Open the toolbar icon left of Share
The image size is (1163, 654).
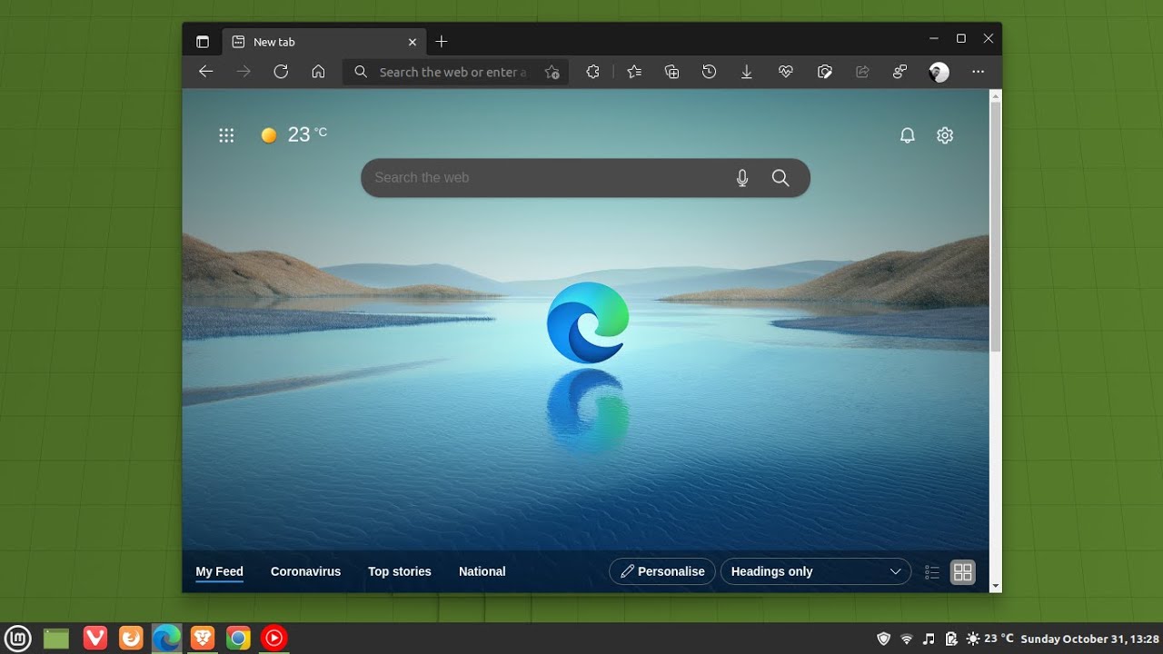click(x=825, y=72)
